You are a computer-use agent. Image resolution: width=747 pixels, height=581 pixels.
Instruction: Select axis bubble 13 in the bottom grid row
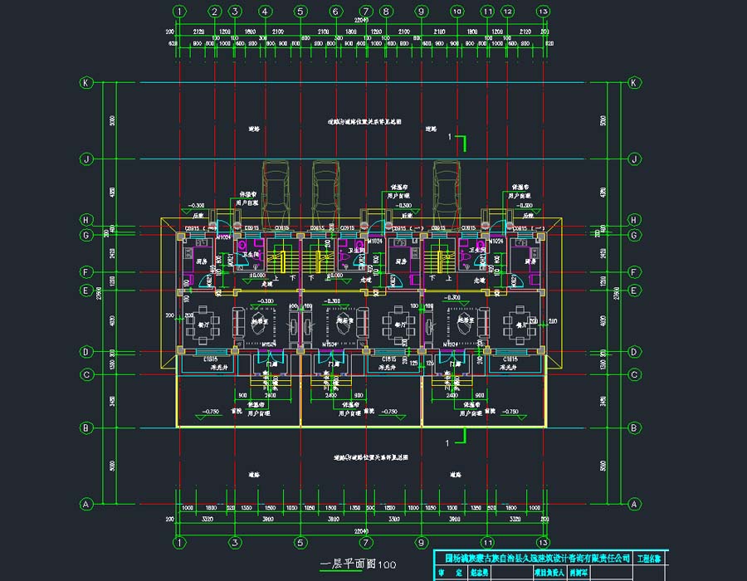point(543,542)
